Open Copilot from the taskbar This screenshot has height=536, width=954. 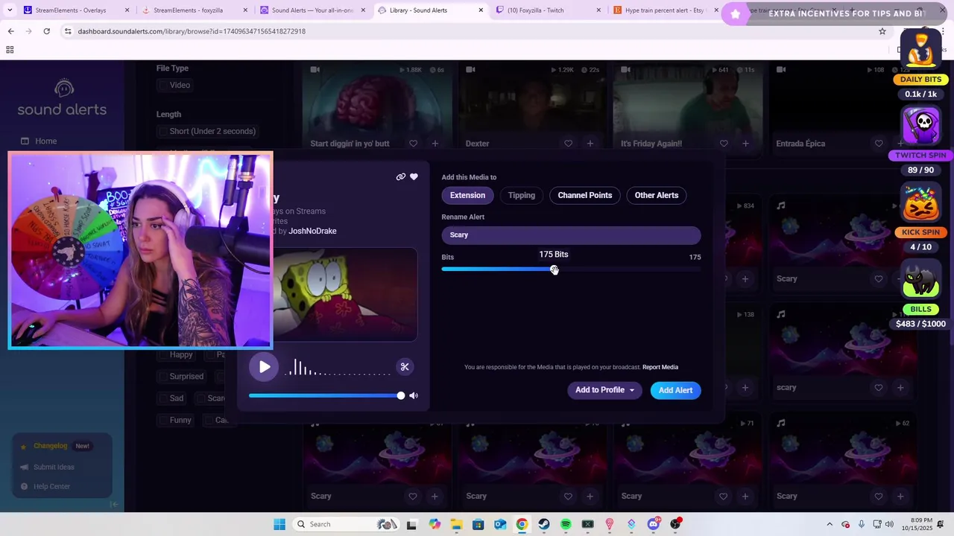[x=435, y=524]
